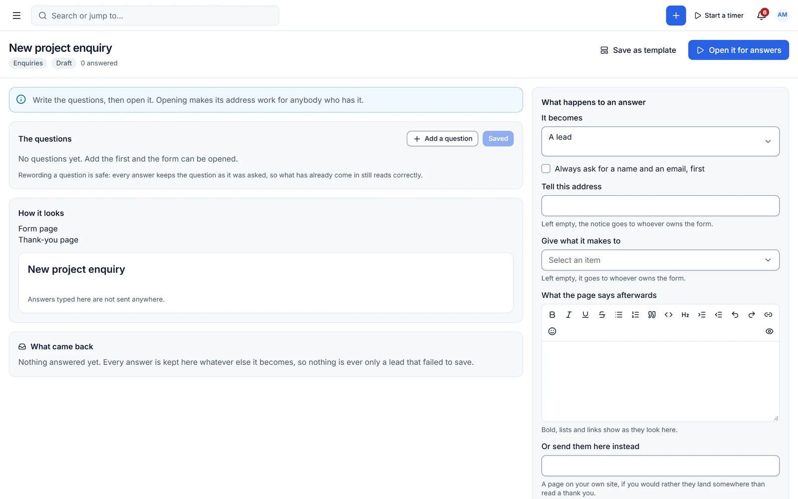The width and height of the screenshot is (798, 499).
Task: Click the 'Or send them here instead' field
Action: (660, 466)
